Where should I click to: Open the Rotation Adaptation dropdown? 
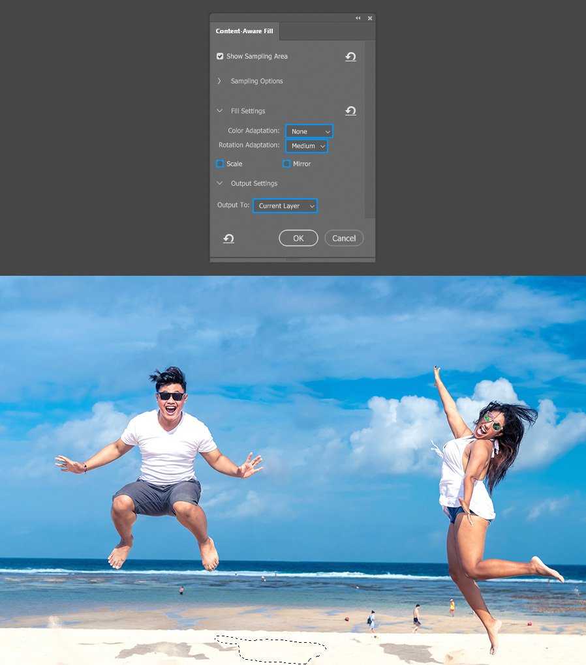pos(307,146)
